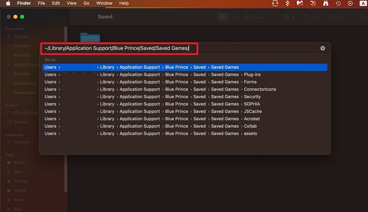This screenshot has height=212, width=368.
Task: Select the assets path suggestion
Action: [185, 133]
